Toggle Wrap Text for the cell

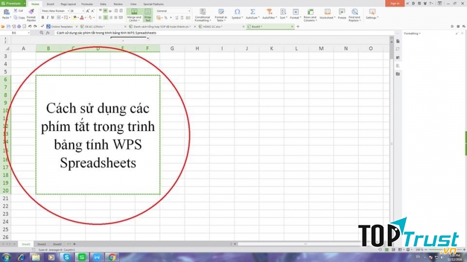(148, 15)
